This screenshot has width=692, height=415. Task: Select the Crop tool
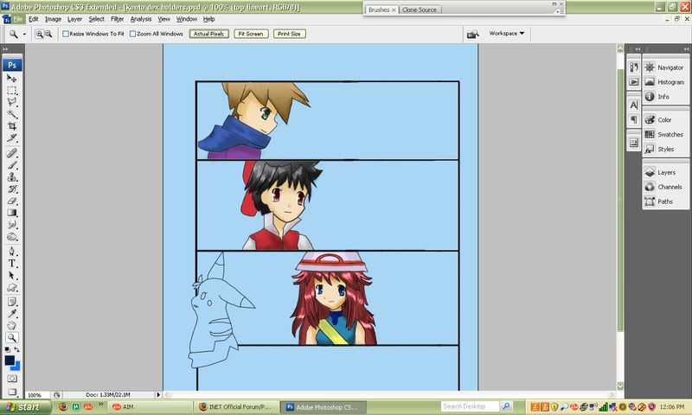[x=13, y=126]
